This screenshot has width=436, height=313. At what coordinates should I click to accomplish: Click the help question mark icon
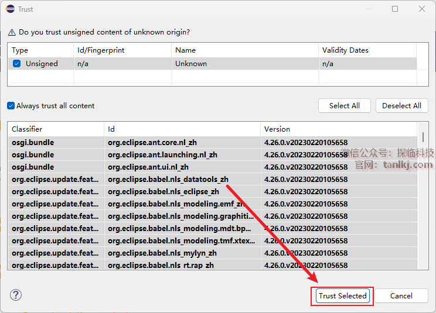click(x=16, y=295)
